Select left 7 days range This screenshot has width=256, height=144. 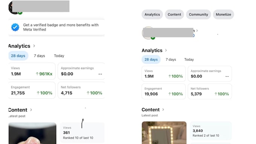point(40,56)
